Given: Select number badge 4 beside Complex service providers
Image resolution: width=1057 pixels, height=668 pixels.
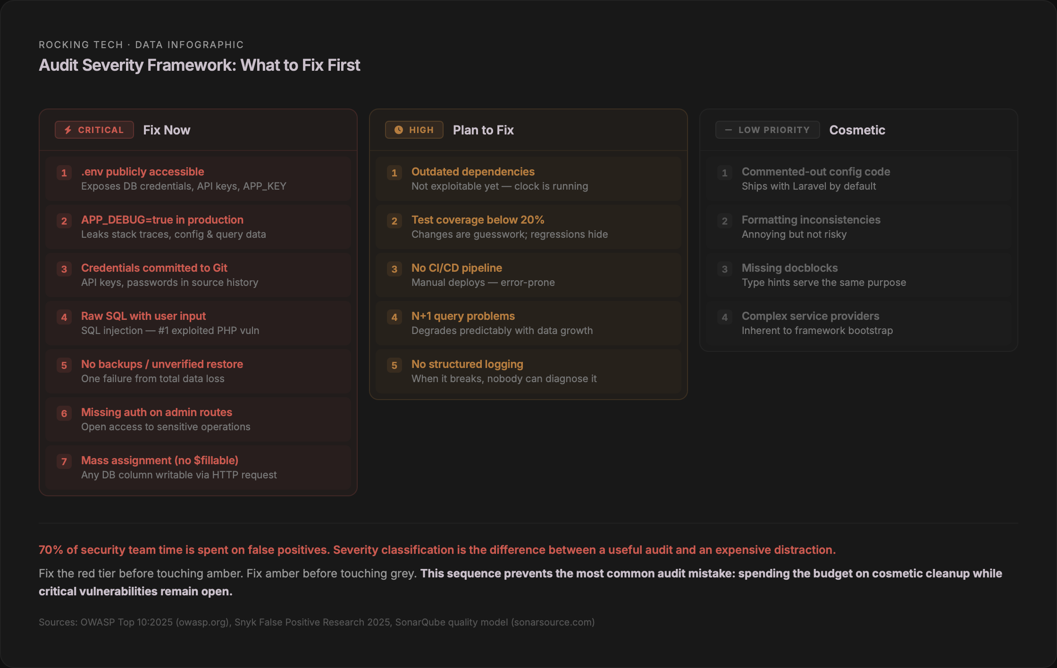Looking at the screenshot, I should click(x=725, y=317).
